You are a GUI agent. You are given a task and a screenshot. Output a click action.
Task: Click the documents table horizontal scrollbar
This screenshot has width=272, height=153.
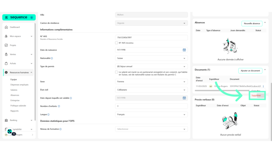[222, 91]
